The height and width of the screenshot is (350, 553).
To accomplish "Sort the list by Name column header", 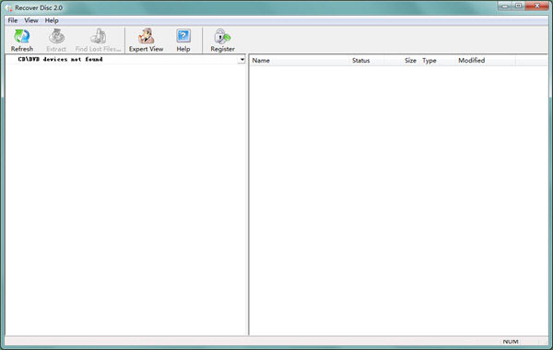I will tap(300, 61).
